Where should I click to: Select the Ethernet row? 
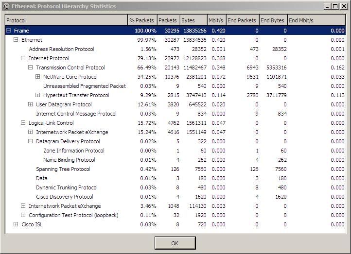(x=175, y=40)
